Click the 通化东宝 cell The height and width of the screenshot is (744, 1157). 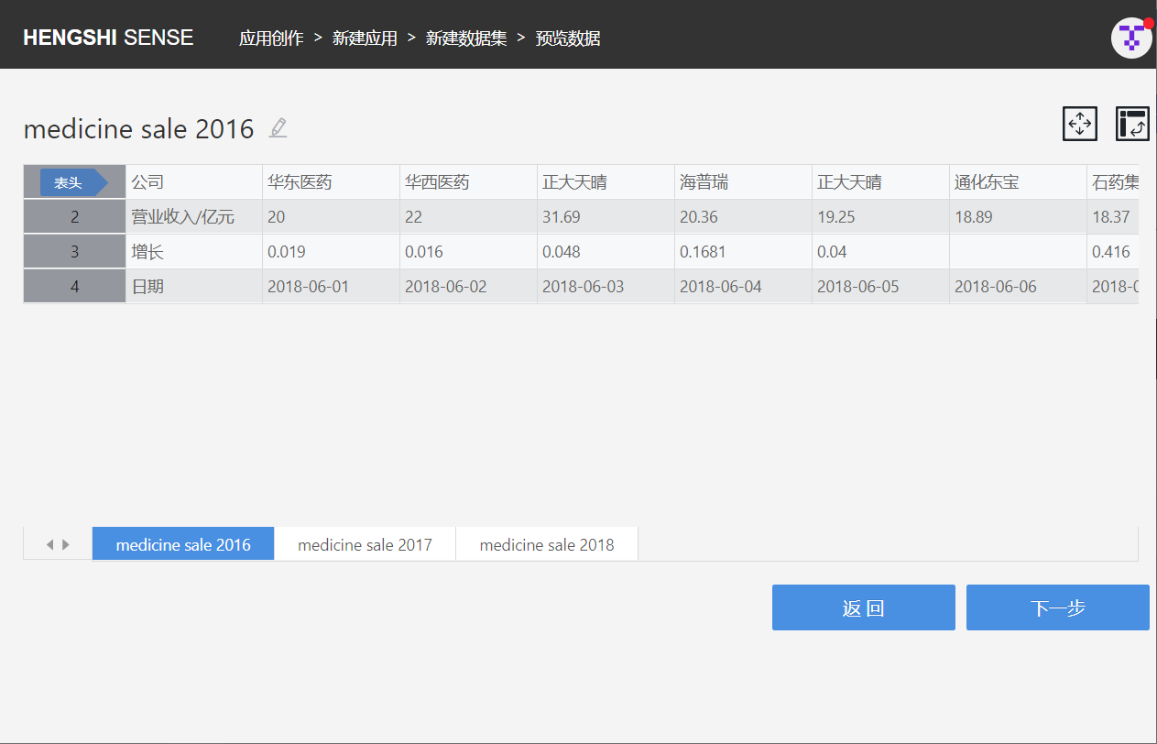click(x=1018, y=182)
